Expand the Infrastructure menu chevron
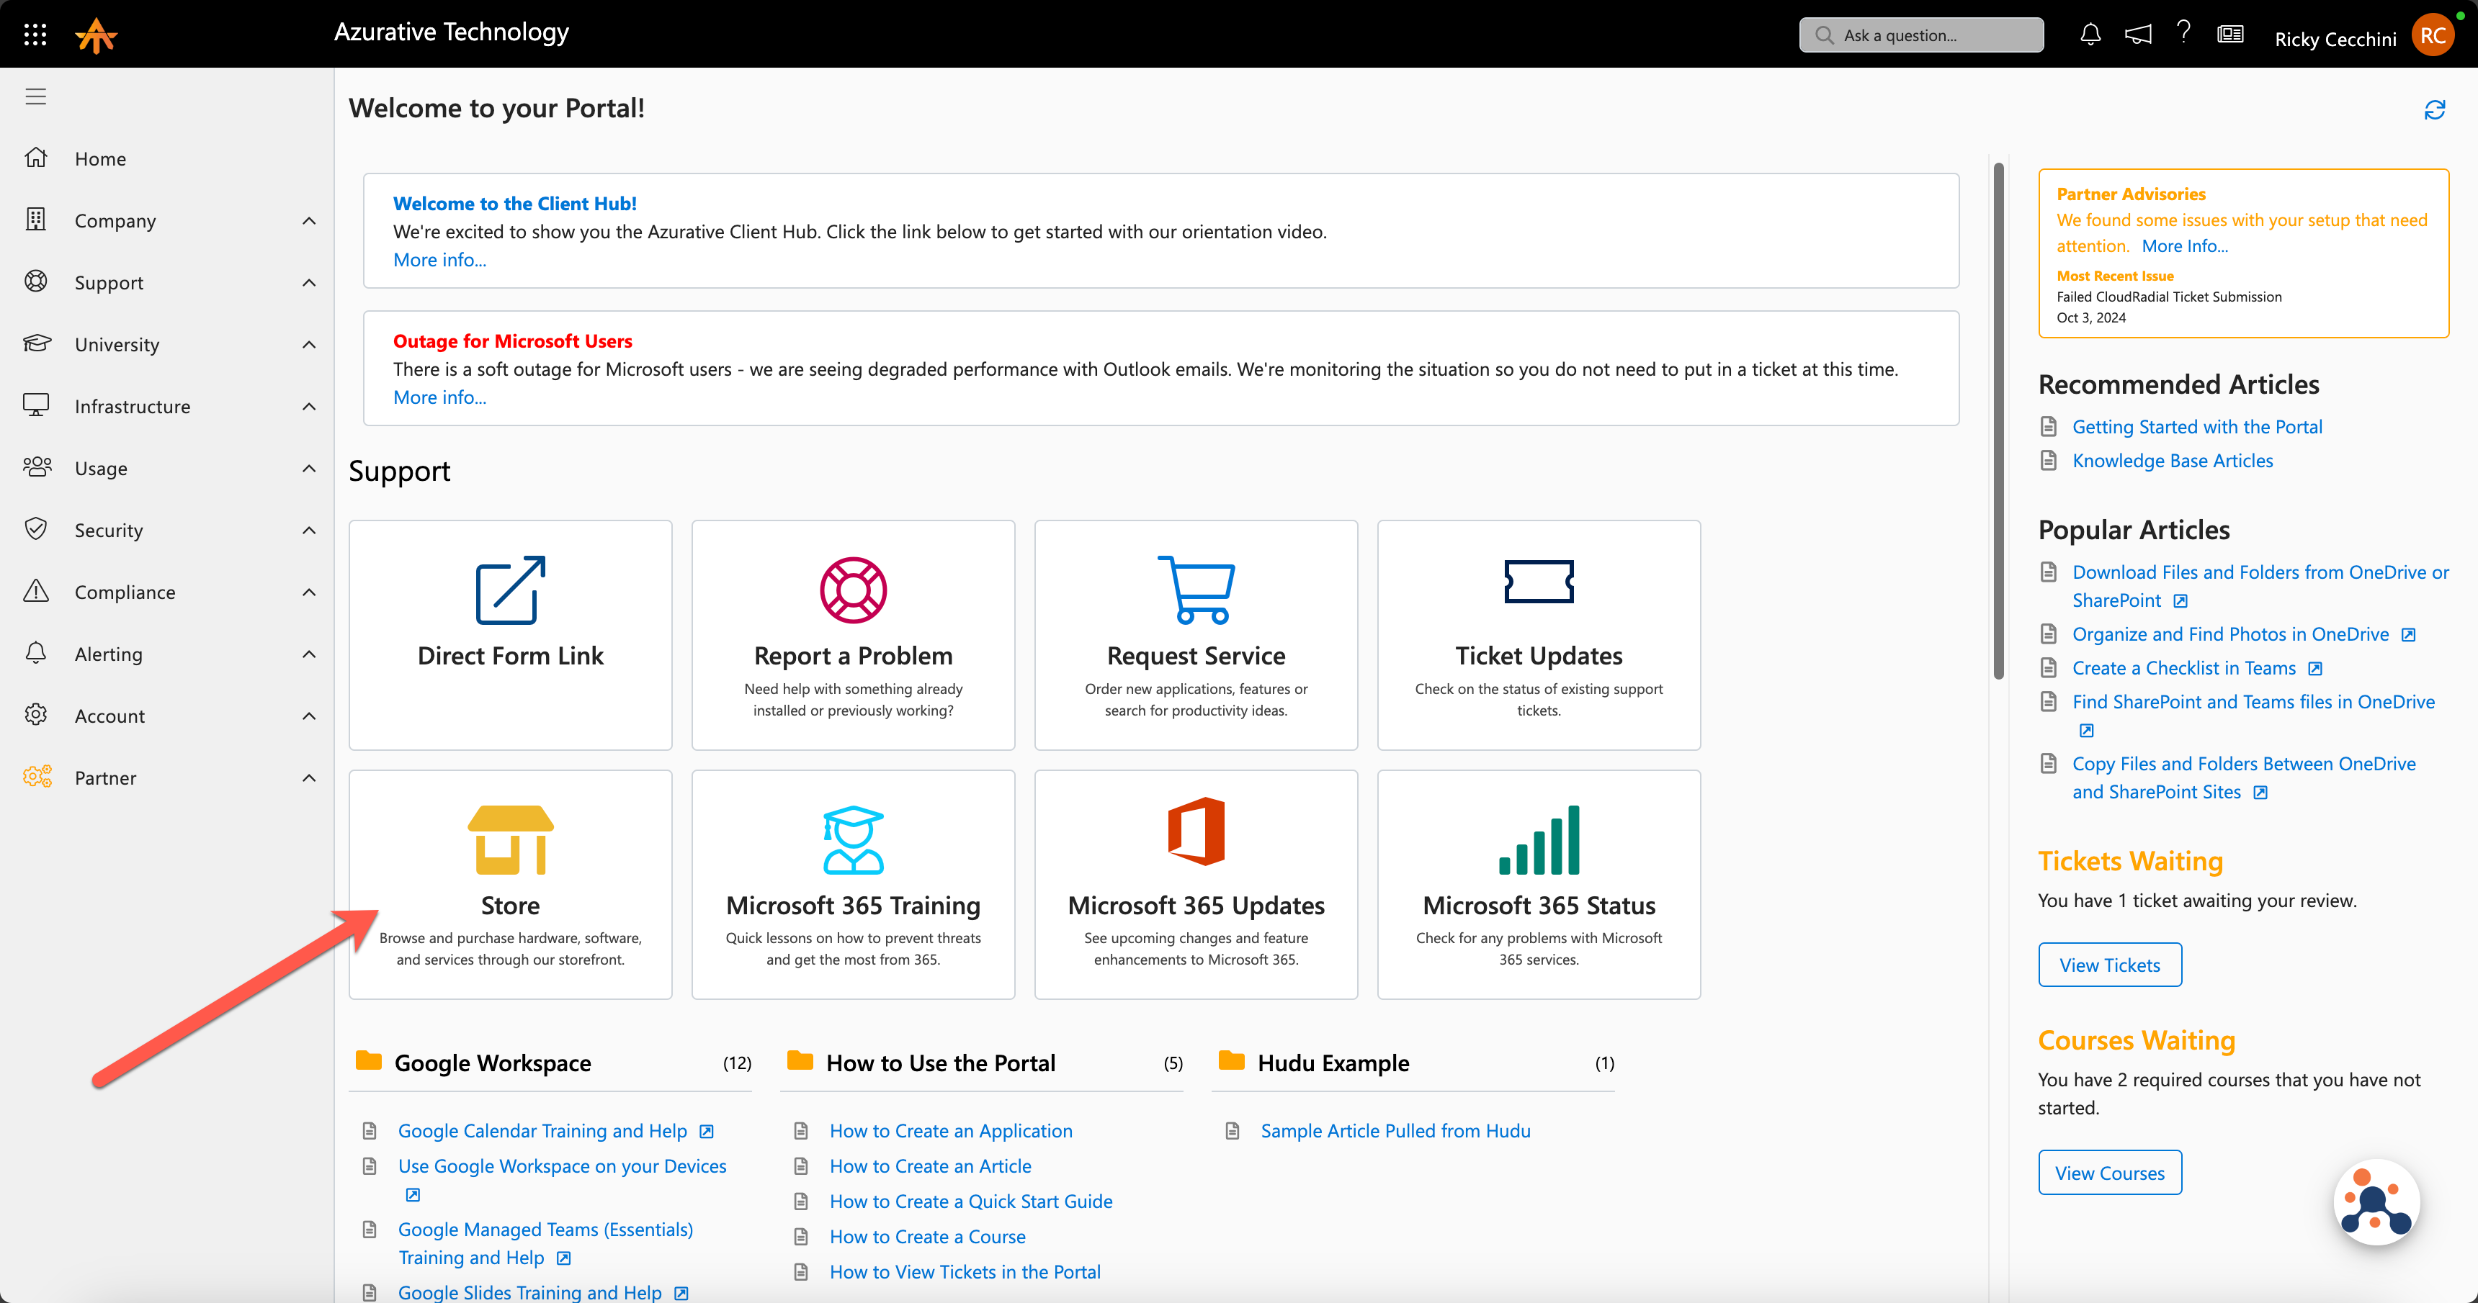This screenshot has width=2478, height=1303. 309,406
